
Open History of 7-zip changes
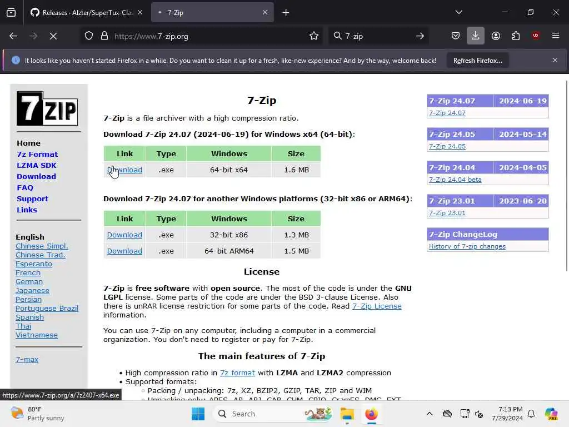click(x=467, y=246)
